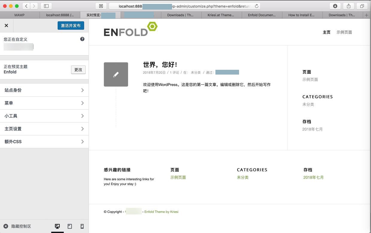
Task: Close the WordPress customizer panel
Action: point(6,25)
